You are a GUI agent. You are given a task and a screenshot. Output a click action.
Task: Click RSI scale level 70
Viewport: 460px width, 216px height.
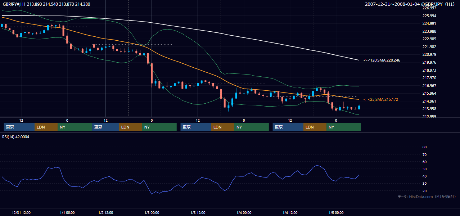tap(424, 154)
